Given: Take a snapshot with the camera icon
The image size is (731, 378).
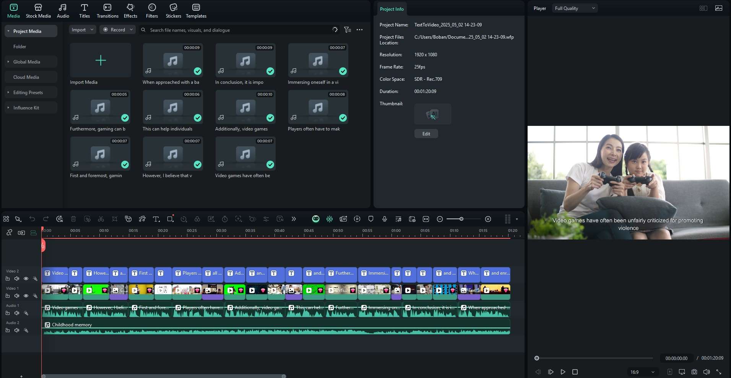Looking at the screenshot, I should (694, 372).
